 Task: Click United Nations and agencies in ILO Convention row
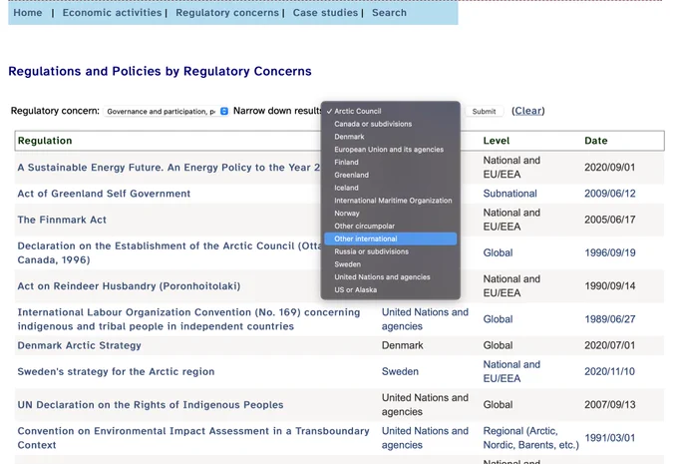[x=425, y=319]
